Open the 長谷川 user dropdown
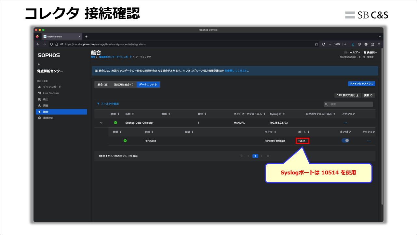The width and height of the screenshot is (417, 235). [x=370, y=52]
